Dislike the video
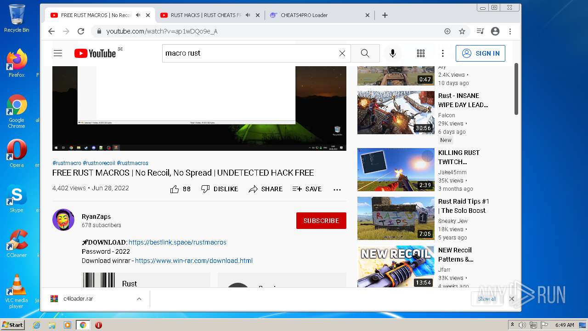588x331 pixels. tap(220, 189)
